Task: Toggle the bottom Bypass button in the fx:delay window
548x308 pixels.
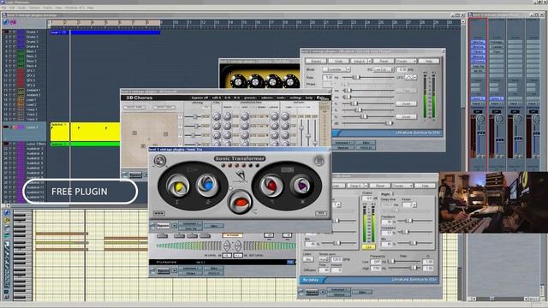Action: click(x=312, y=292)
